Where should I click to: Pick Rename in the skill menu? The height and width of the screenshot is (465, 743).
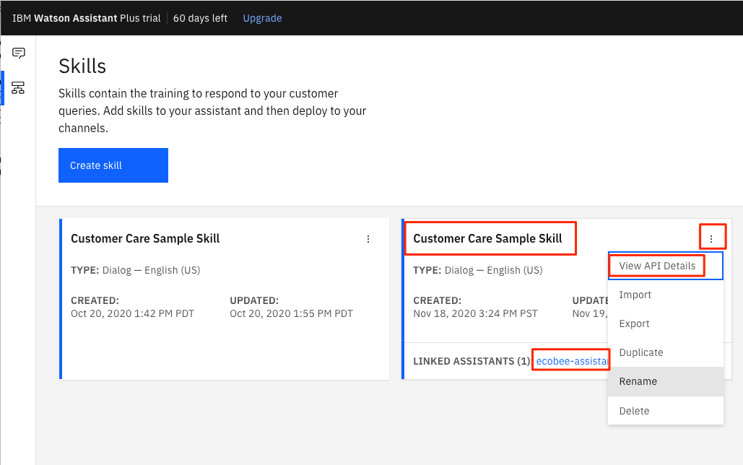pyautogui.click(x=665, y=381)
